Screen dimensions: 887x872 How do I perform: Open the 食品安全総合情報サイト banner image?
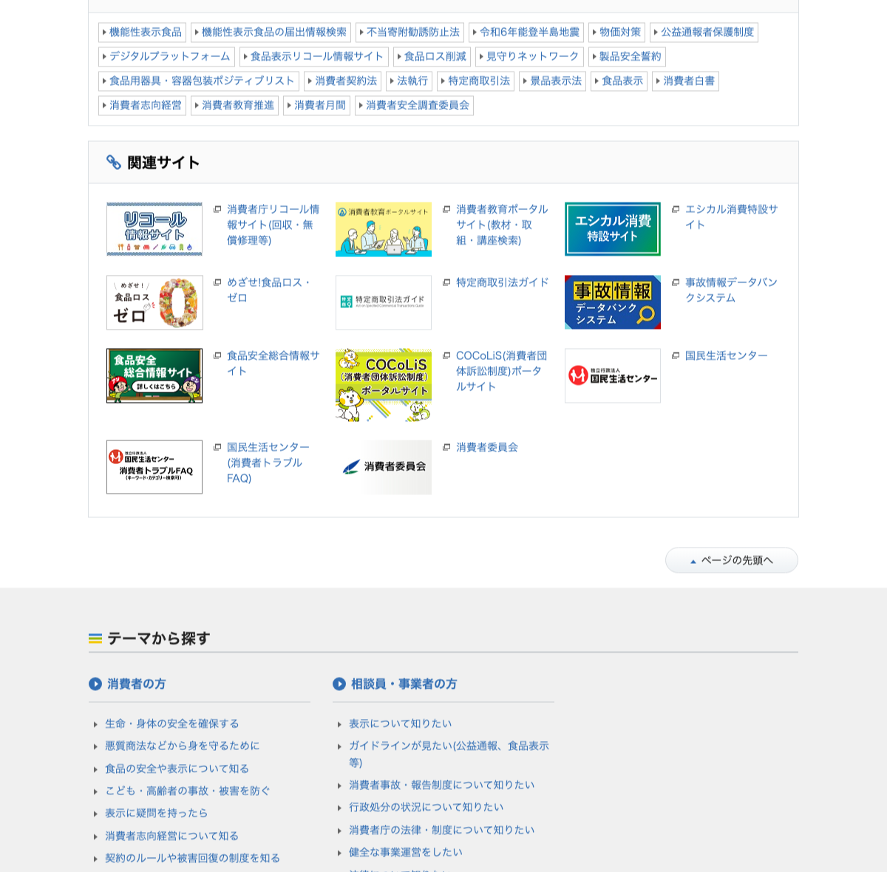[154, 375]
